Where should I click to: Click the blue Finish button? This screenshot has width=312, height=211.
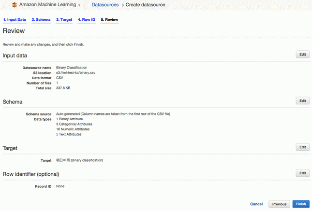301,204
